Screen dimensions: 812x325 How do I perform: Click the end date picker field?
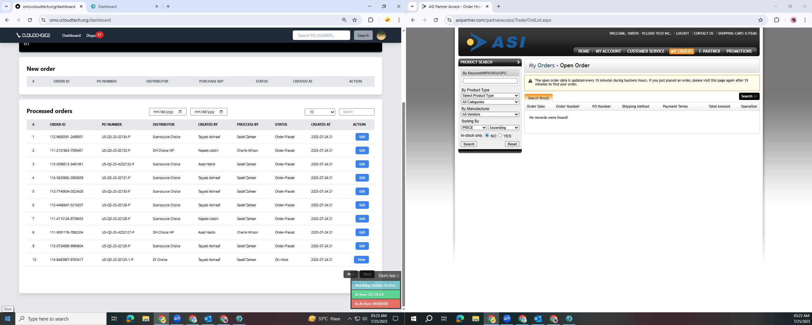pos(209,112)
